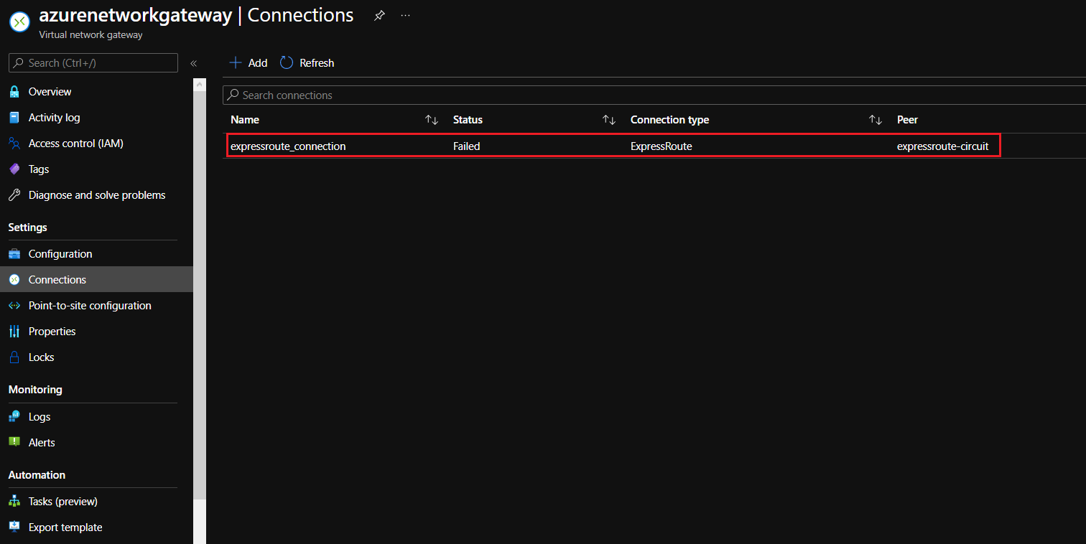Click the Overview lock icon
The width and height of the screenshot is (1086, 544).
[14, 92]
